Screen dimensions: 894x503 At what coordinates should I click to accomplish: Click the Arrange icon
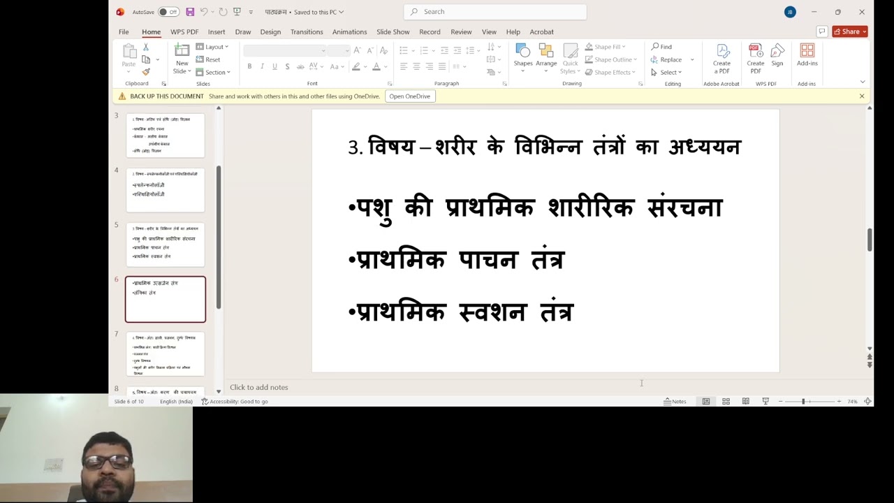point(546,50)
